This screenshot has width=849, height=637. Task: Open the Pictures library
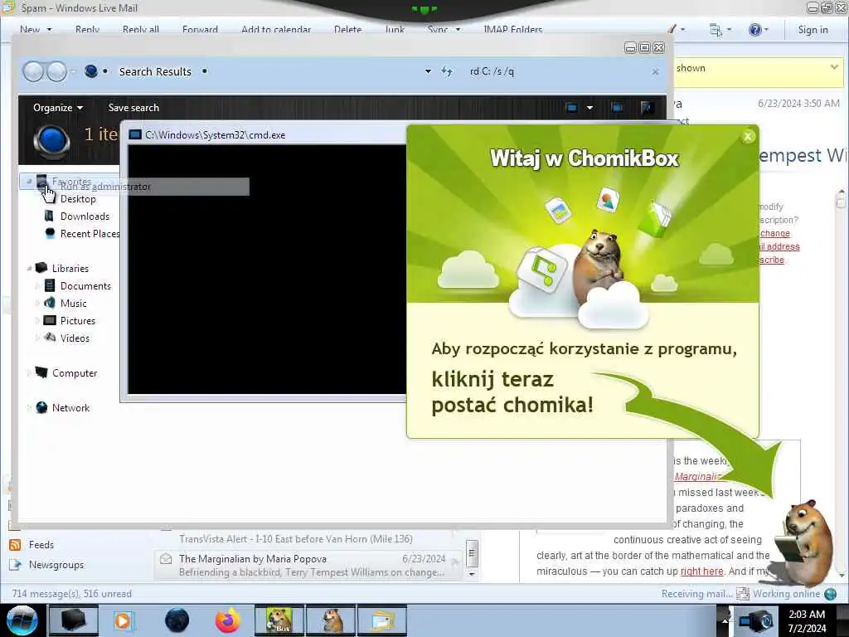coord(77,321)
